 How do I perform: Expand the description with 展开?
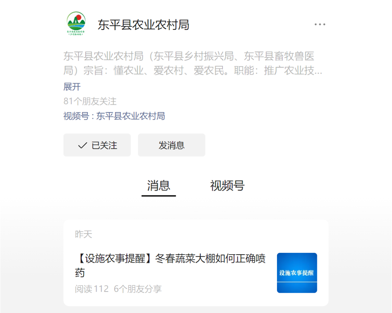coord(72,87)
